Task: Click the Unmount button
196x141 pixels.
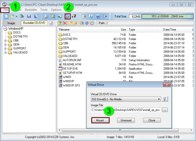Action: 126,120
